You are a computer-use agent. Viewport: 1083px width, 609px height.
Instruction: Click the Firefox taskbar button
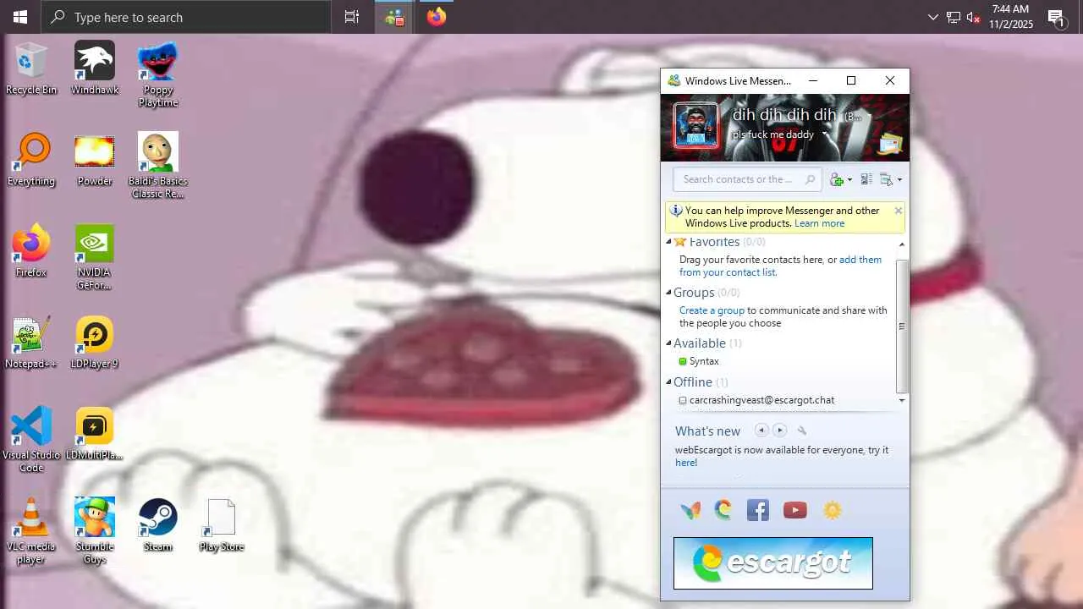point(437,17)
